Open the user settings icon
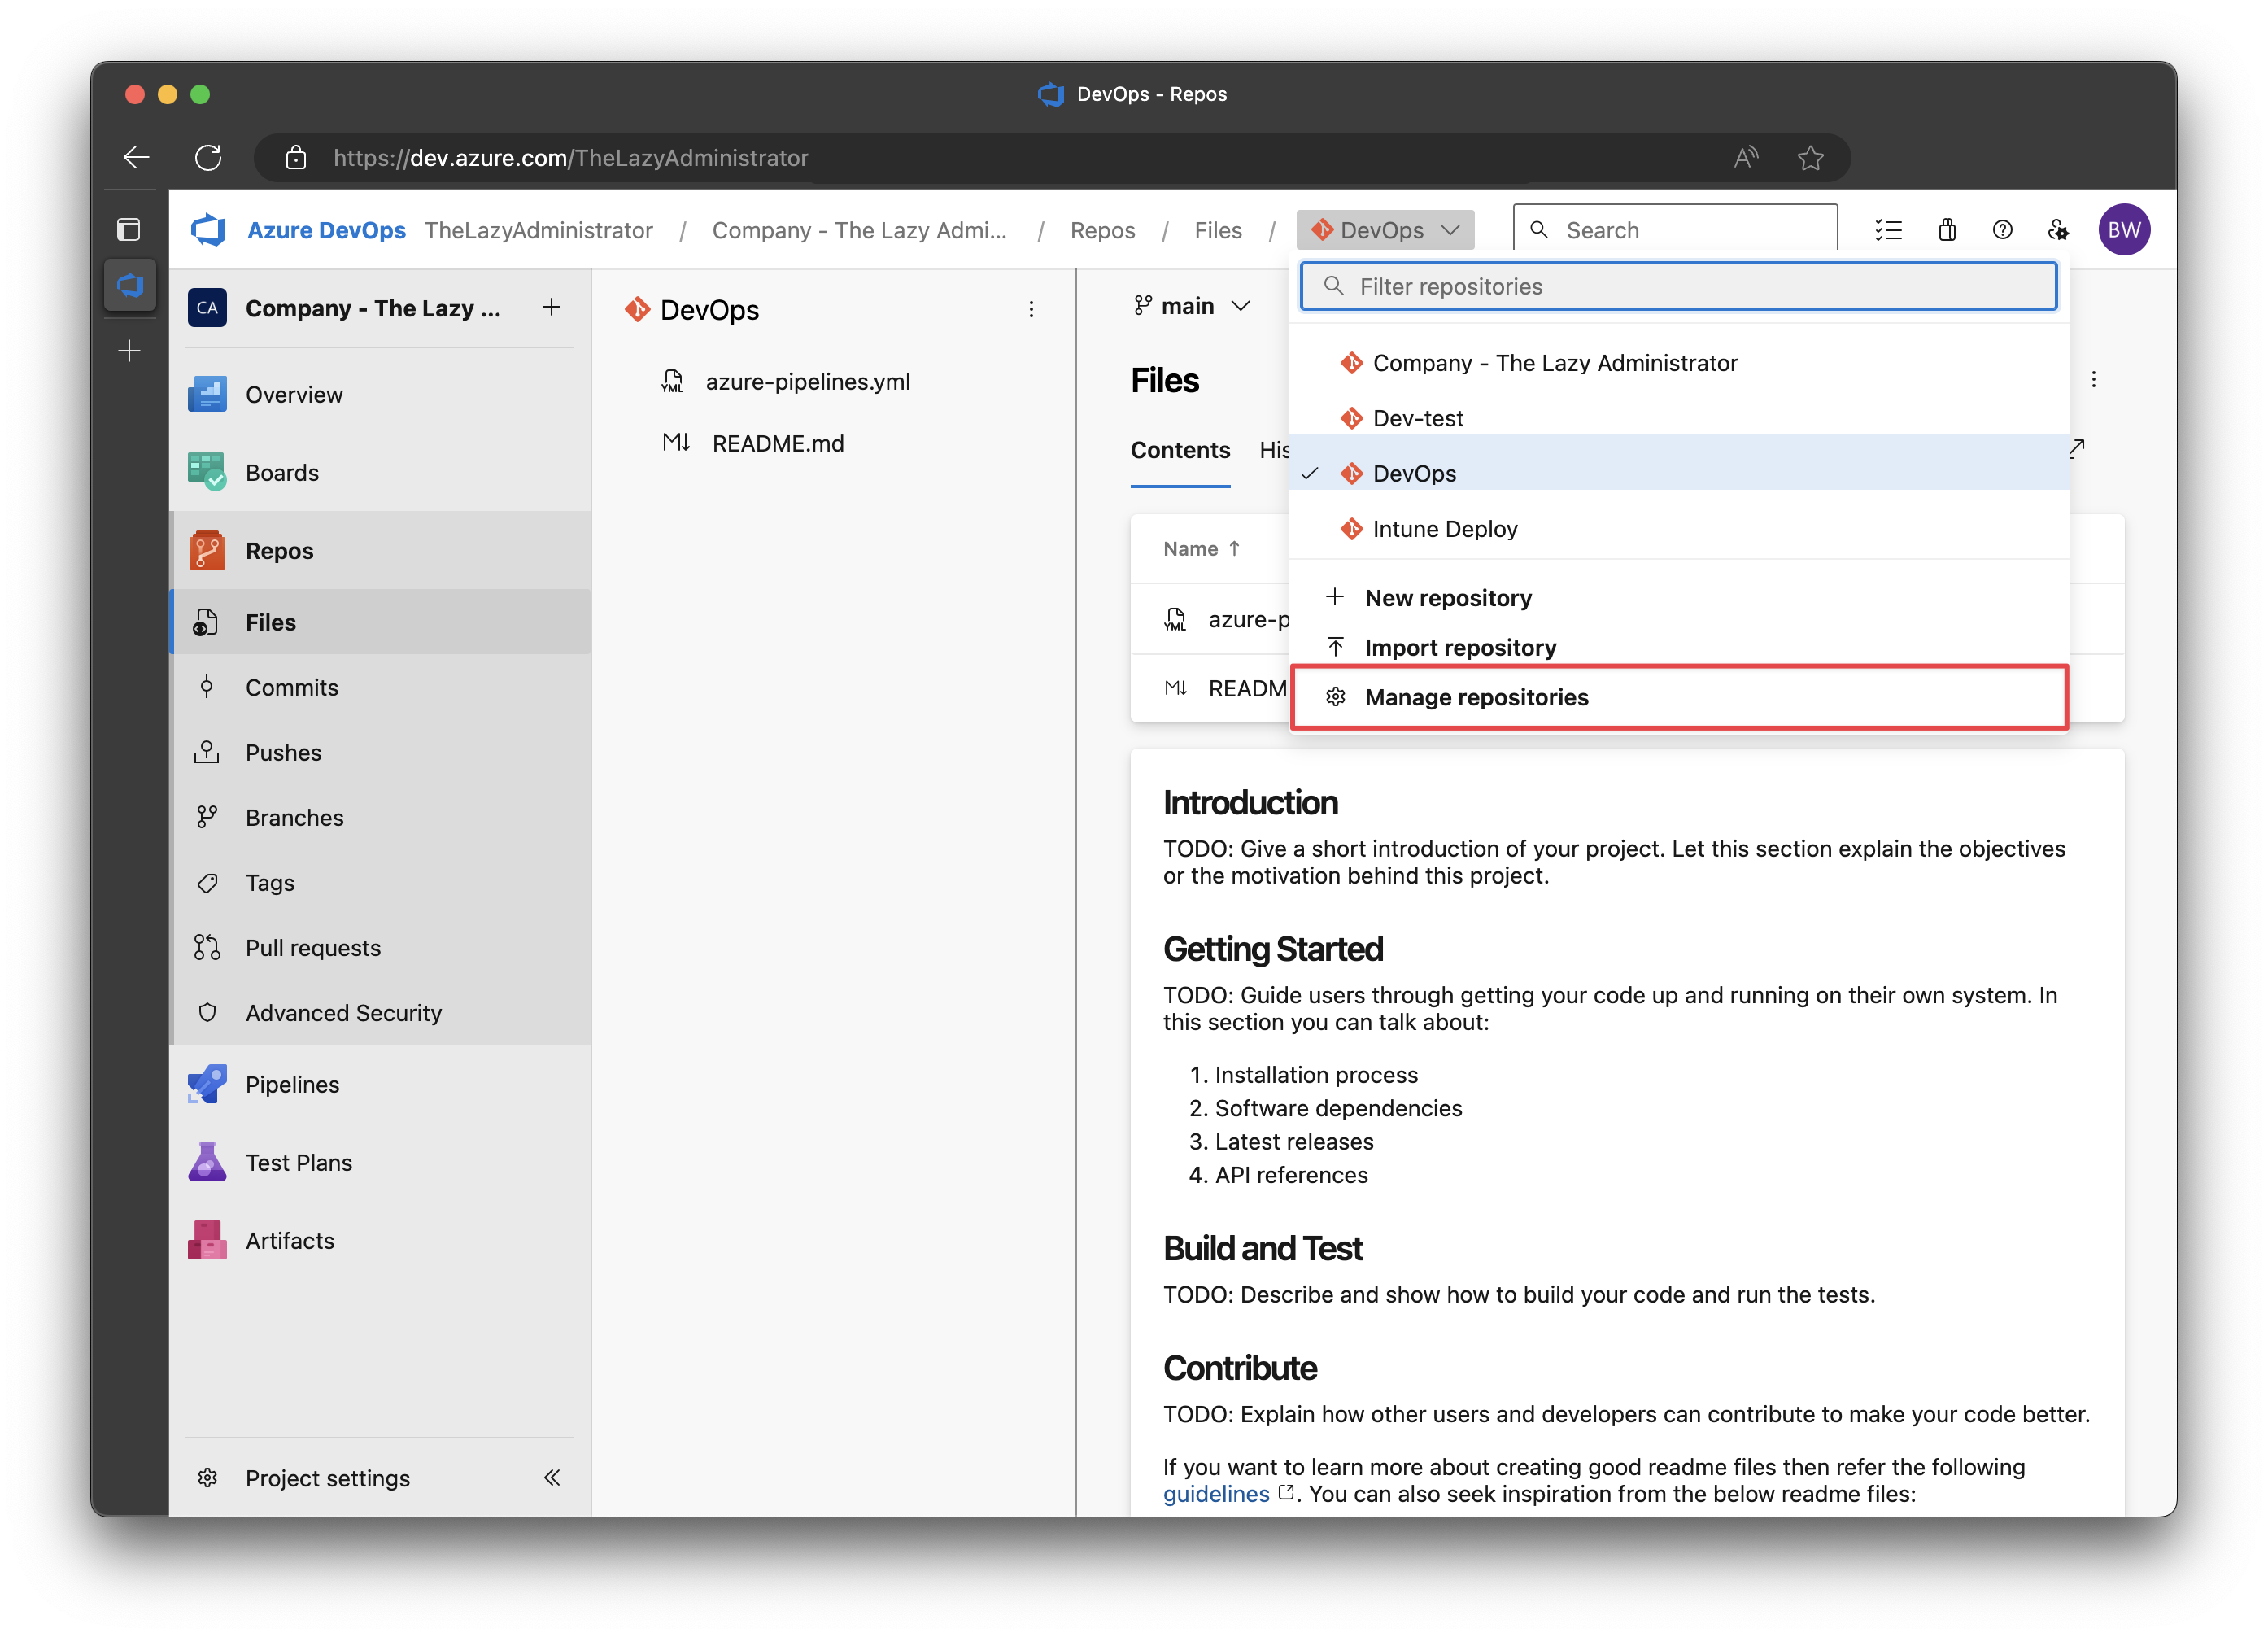 click(x=2058, y=230)
